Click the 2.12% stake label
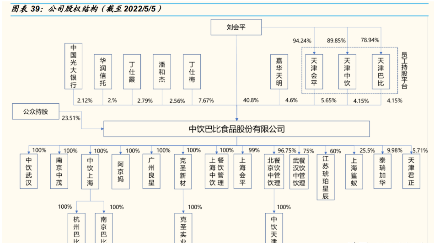 (x=85, y=100)
